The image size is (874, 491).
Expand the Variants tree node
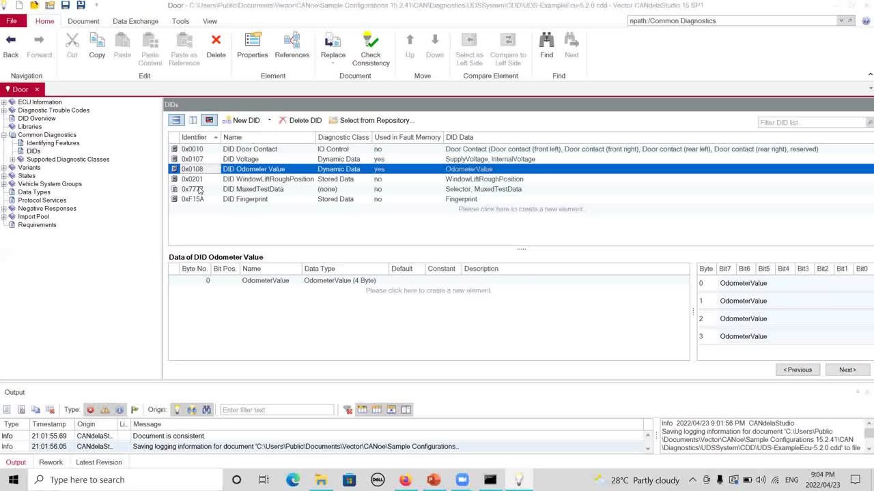click(x=4, y=168)
